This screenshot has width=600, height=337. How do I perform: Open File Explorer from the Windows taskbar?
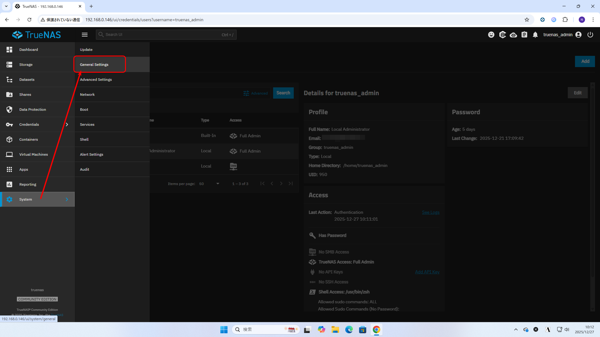click(x=335, y=330)
